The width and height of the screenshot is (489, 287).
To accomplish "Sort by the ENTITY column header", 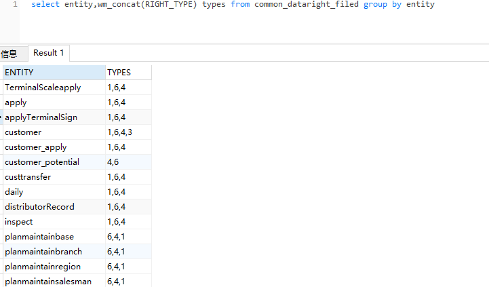I will (54, 73).
